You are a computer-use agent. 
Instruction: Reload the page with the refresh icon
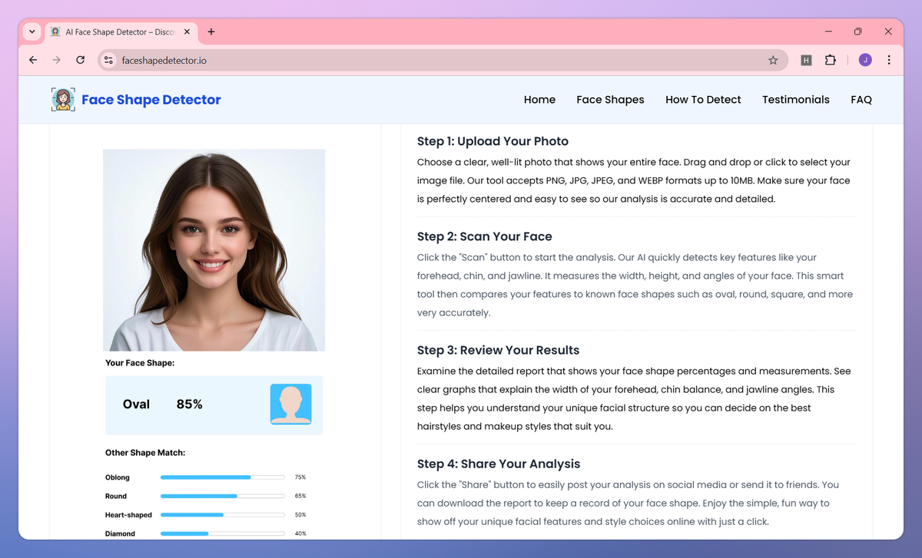tap(80, 59)
